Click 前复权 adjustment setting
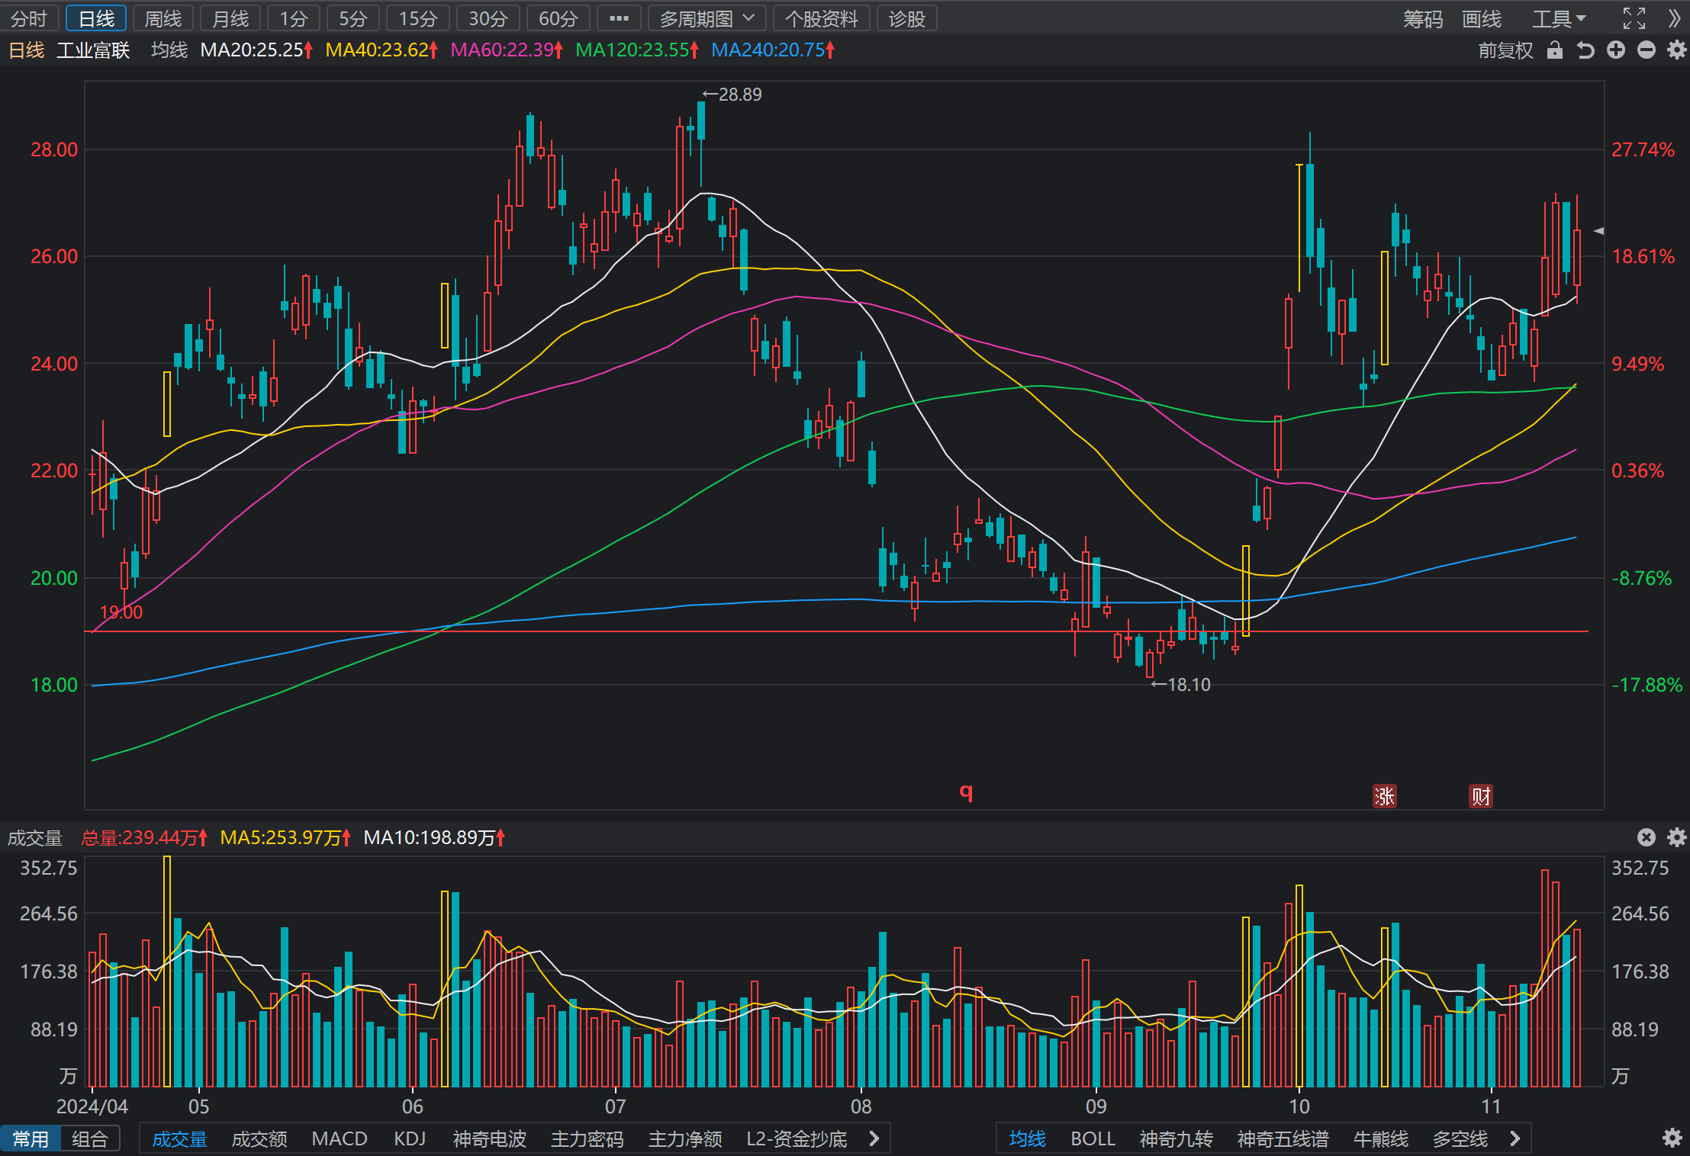This screenshot has width=1690, height=1156. click(1505, 50)
